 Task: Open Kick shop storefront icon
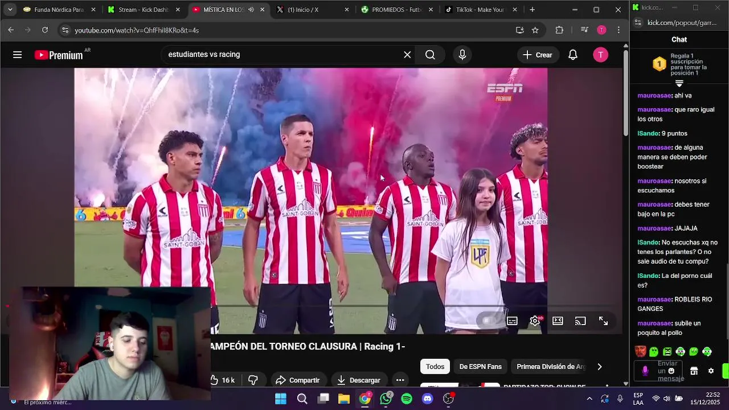694,371
